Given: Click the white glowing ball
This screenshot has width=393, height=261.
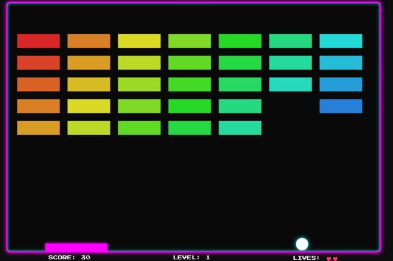Looking at the screenshot, I should coord(302,244).
